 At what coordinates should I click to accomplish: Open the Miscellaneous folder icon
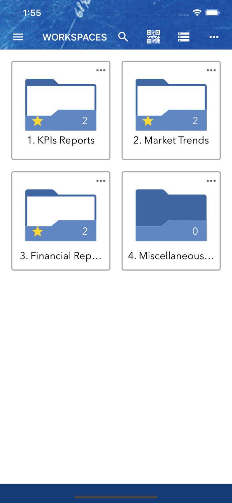pyautogui.click(x=171, y=215)
